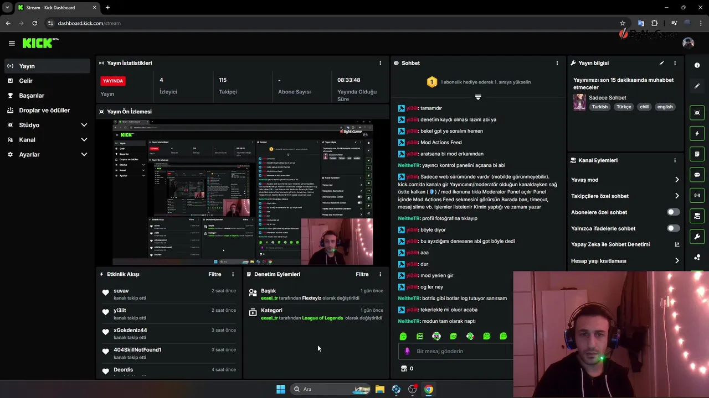Viewport: 709px width, 398px height.
Task: Open the Yayın bilgisi three-dot menu
Action: 675,63
